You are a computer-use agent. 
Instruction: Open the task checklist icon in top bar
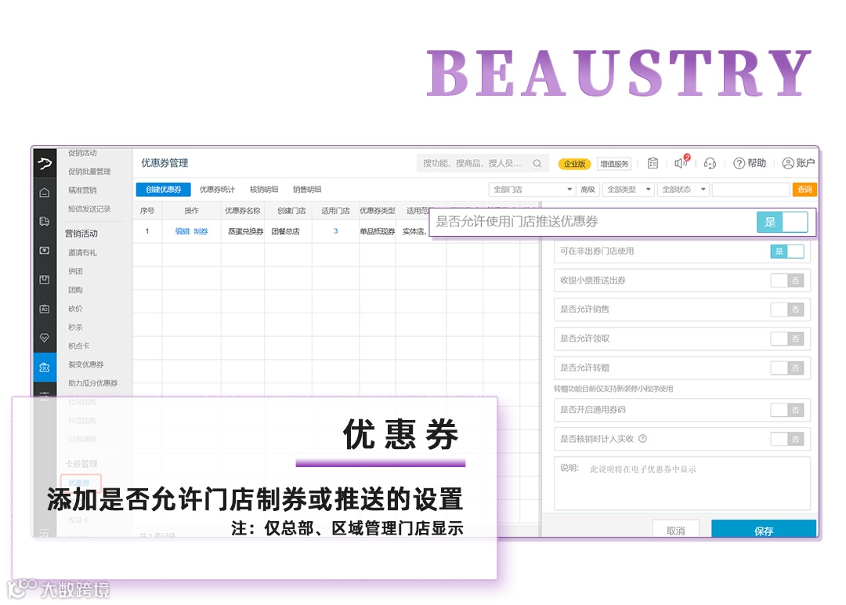point(653,163)
